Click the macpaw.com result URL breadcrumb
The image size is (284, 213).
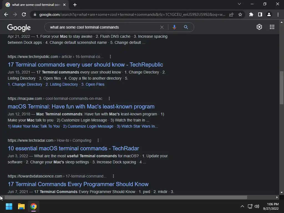(x=55, y=98)
